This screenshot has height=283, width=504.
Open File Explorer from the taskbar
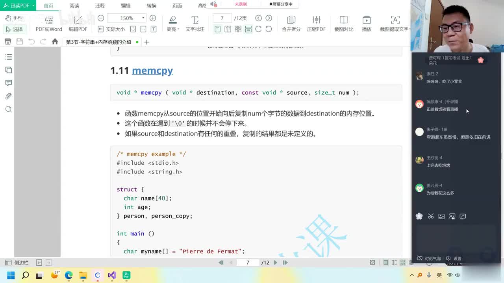[83, 275]
